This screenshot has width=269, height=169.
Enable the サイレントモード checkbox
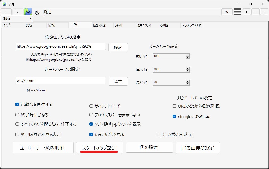tap(91, 106)
